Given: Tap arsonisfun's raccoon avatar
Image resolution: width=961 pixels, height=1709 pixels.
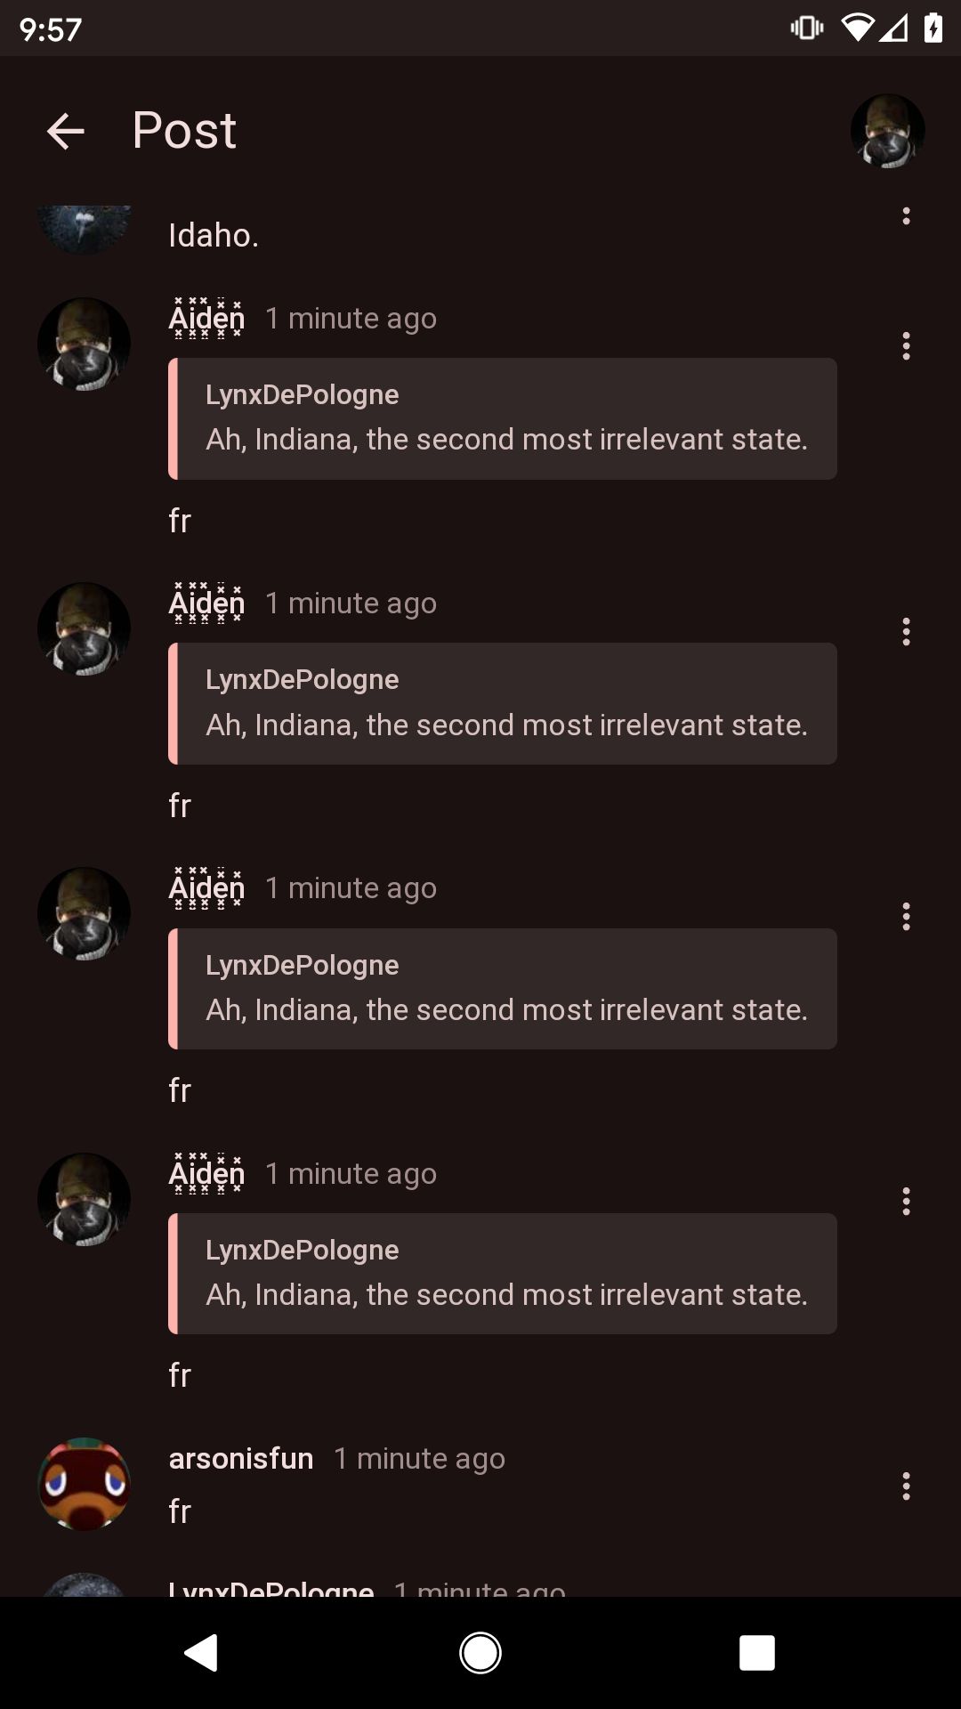Looking at the screenshot, I should click(85, 1484).
